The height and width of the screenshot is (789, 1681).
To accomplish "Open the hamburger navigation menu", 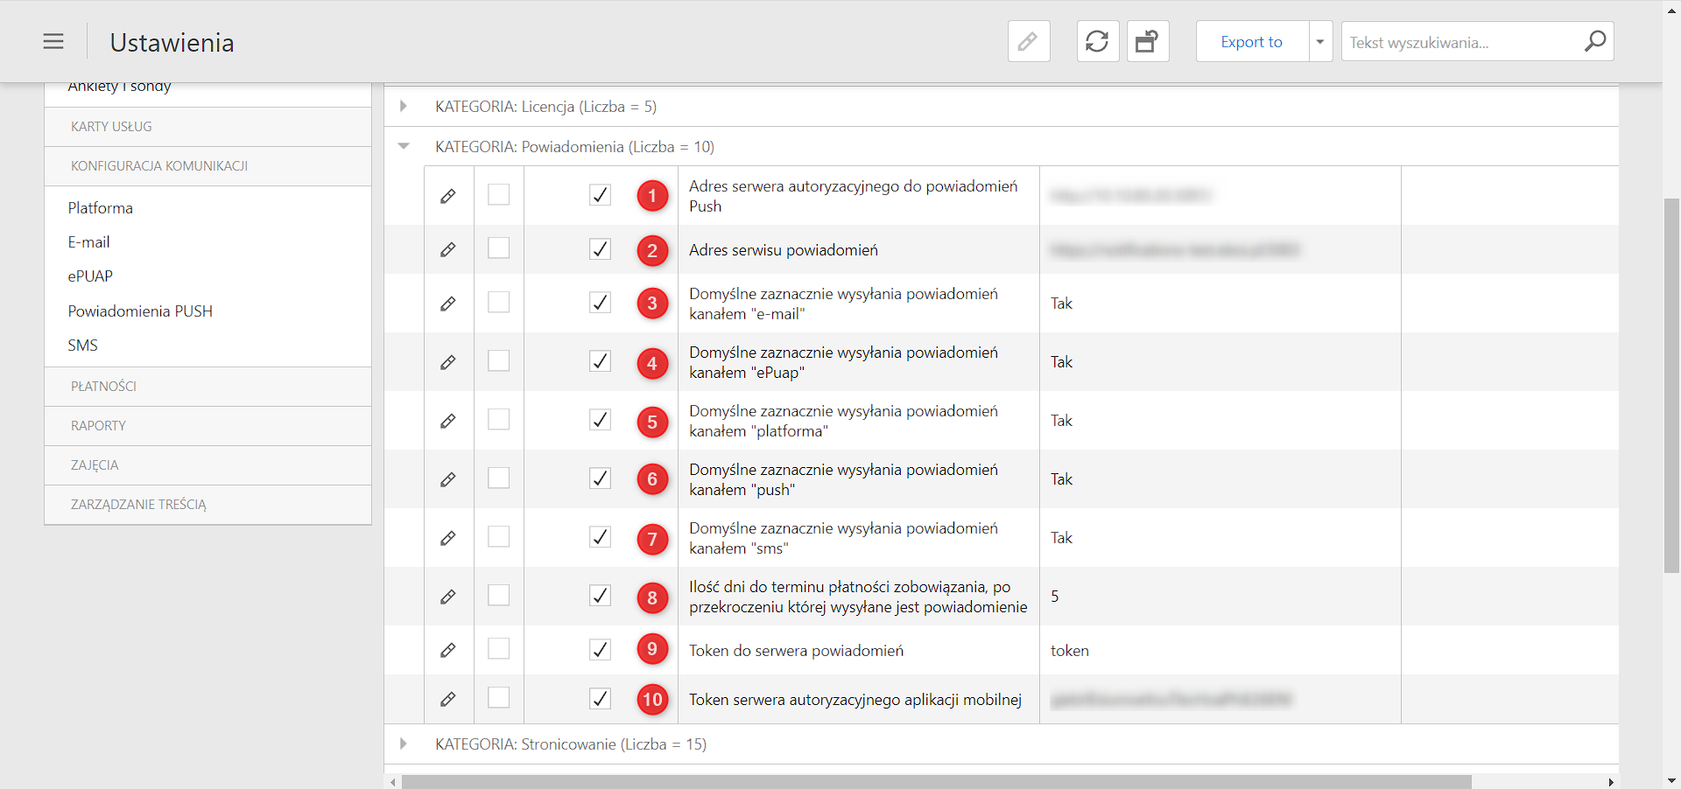I will (x=53, y=41).
